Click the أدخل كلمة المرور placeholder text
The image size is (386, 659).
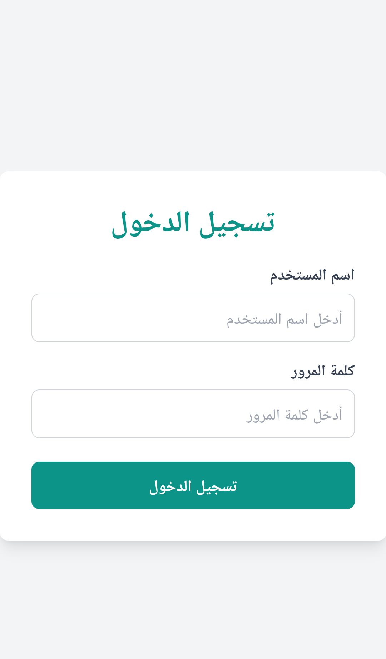click(x=294, y=415)
